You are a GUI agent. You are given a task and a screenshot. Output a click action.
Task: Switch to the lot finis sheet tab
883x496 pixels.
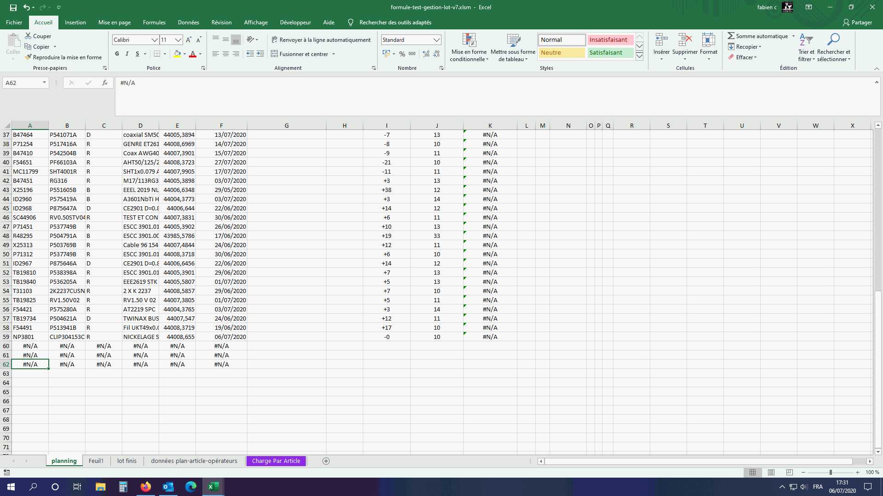pos(126,461)
